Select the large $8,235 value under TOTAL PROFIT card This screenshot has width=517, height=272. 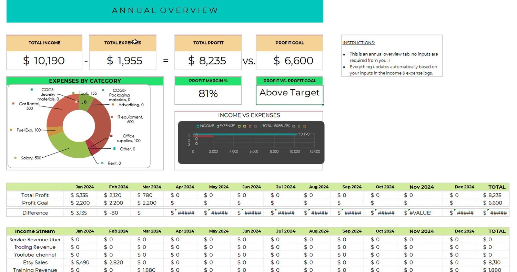click(x=208, y=61)
